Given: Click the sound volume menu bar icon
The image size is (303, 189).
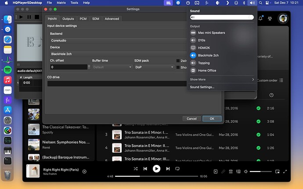Looking at the screenshot, I should (252, 3).
